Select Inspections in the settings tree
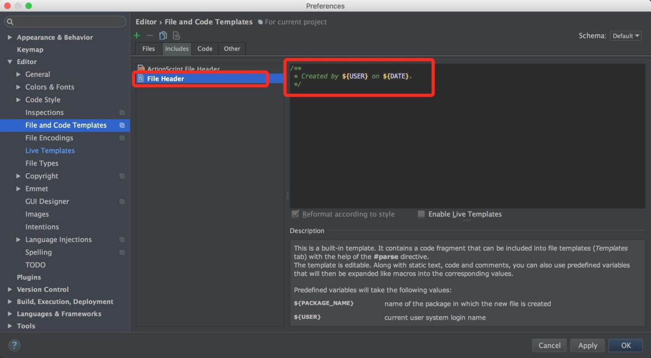This screenshot has height=358, width=651. click(x=44, y=113)
